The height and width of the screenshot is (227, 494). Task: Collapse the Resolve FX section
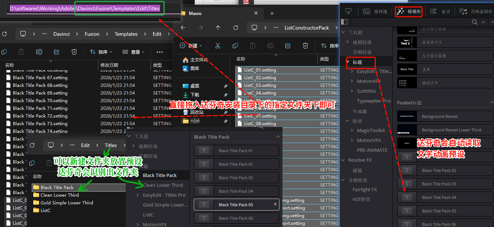343,160
